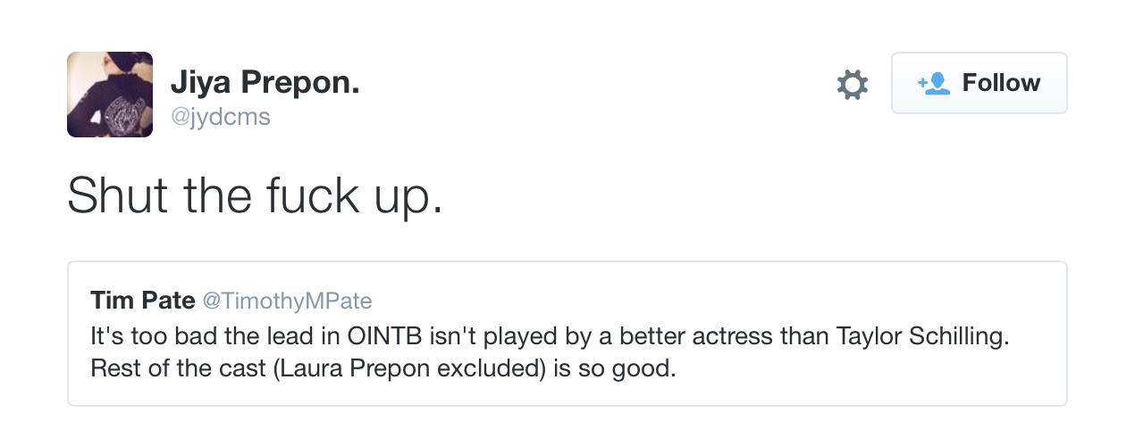
Task: Click the word "Follow" label text
Action: pos(1001,83)
